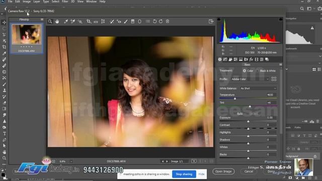Image resolution: width=322 pixels, height=181 pixels.
Task: Click the Auto tone link
Action: point(240,114)
